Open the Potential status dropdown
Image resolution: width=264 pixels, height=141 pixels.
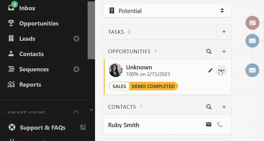click(167, 11)
